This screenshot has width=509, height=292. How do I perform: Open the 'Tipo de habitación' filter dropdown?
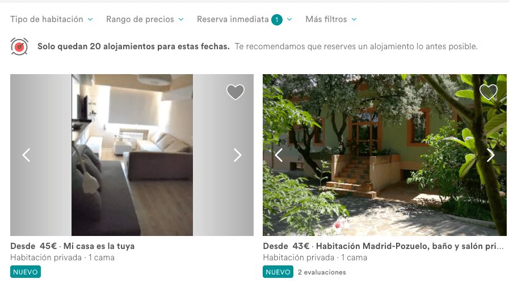[52, 19]
